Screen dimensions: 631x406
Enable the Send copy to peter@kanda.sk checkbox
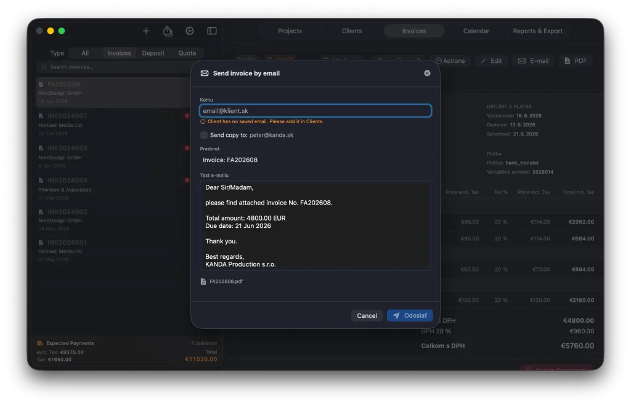[x=204, y=135]
